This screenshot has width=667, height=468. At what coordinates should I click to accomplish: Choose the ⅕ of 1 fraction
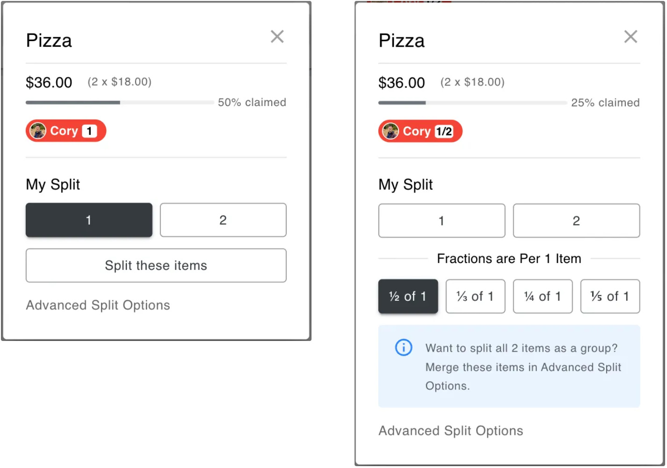[x=610, y=296]
